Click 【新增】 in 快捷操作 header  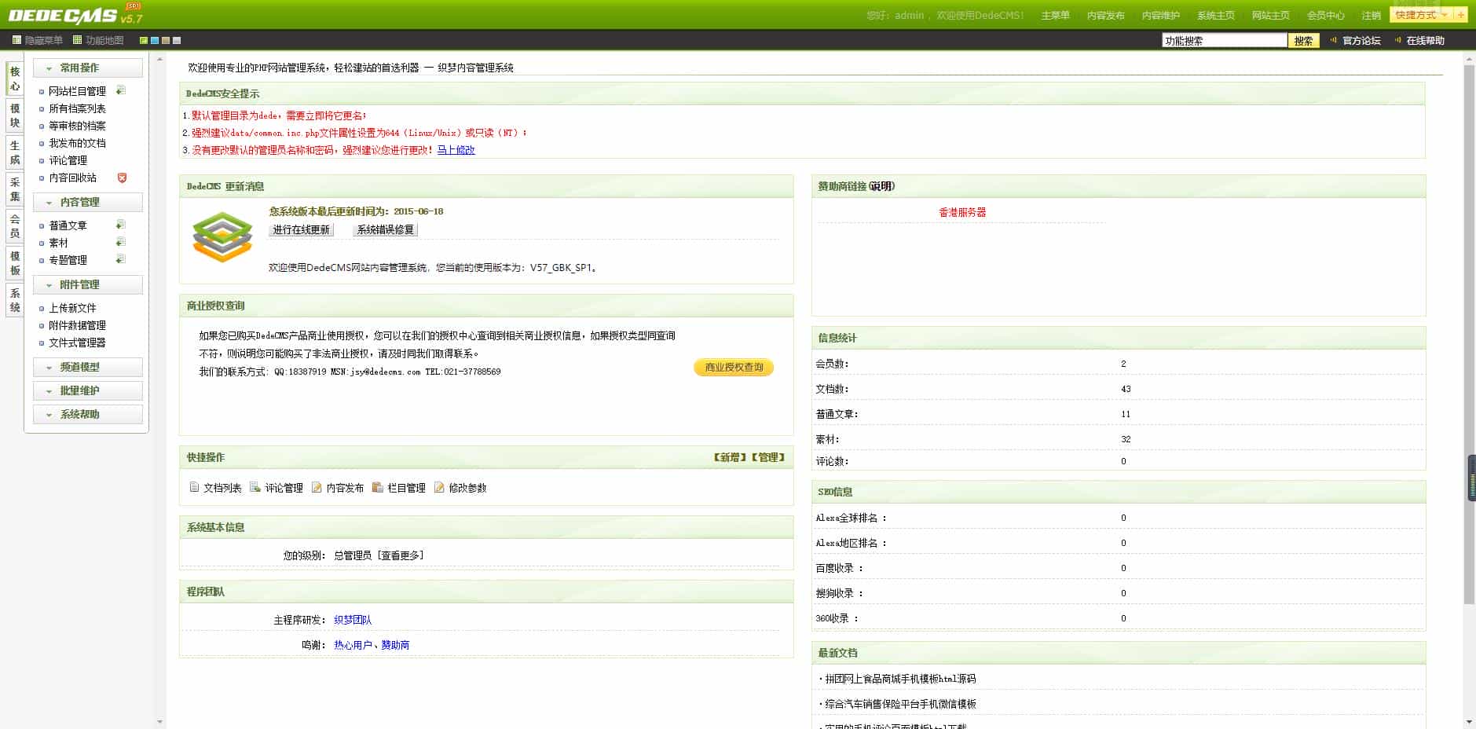coord(730,457)
